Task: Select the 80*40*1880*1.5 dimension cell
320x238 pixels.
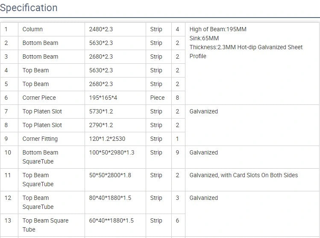Action: [x=110, y=198]
